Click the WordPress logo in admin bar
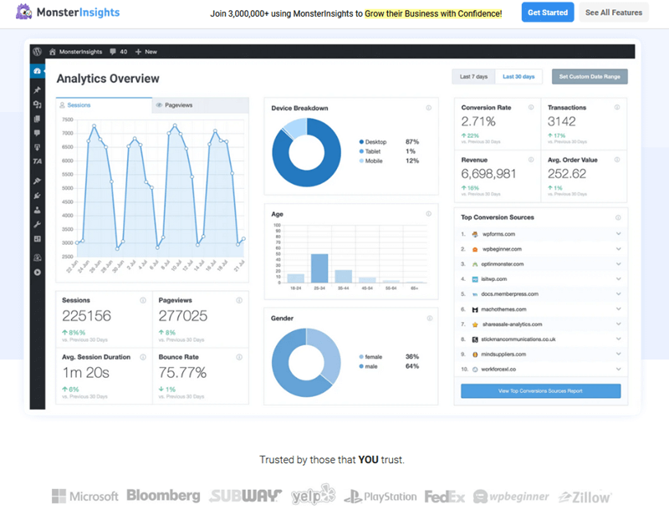This screenshot has height=520, width=669. tap(37, 51)
